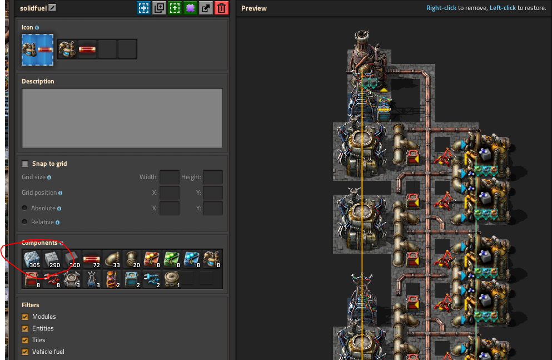Click the purple chip icon button
The height and width of the screenshot is (360, 552).
(191, 8)
